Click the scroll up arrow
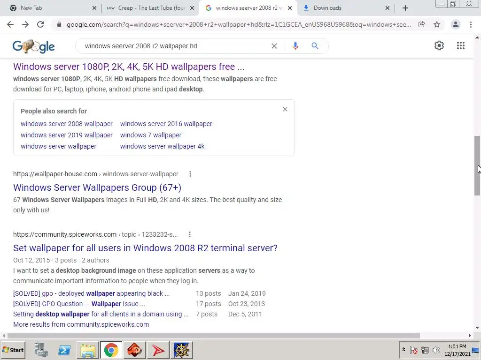 477,37
